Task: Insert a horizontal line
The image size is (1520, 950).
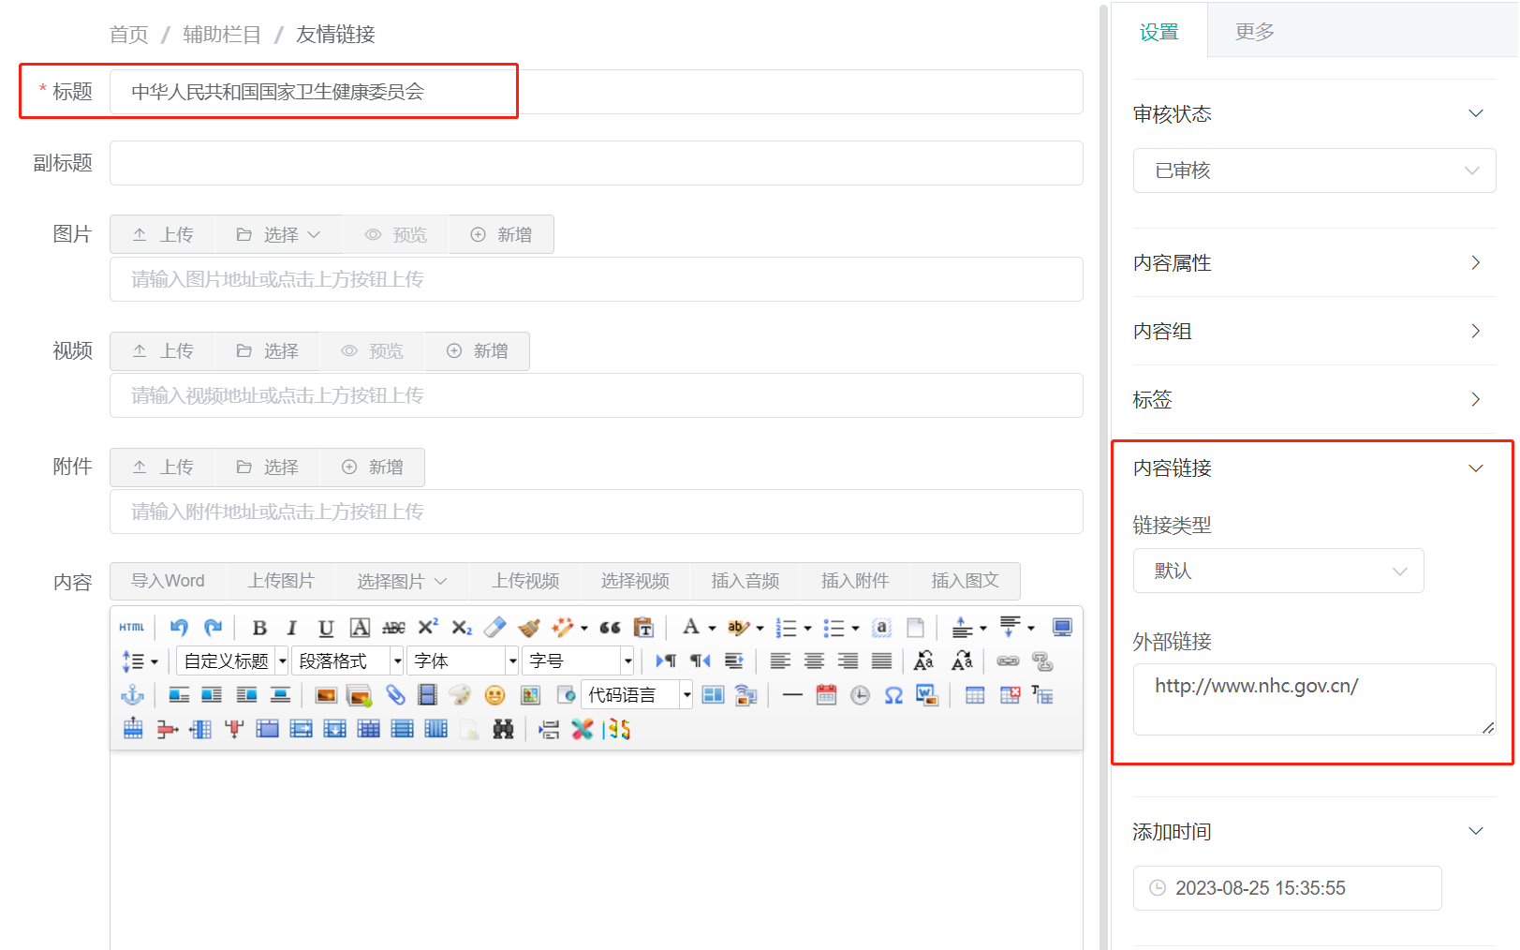Action: tap(792, 694)
